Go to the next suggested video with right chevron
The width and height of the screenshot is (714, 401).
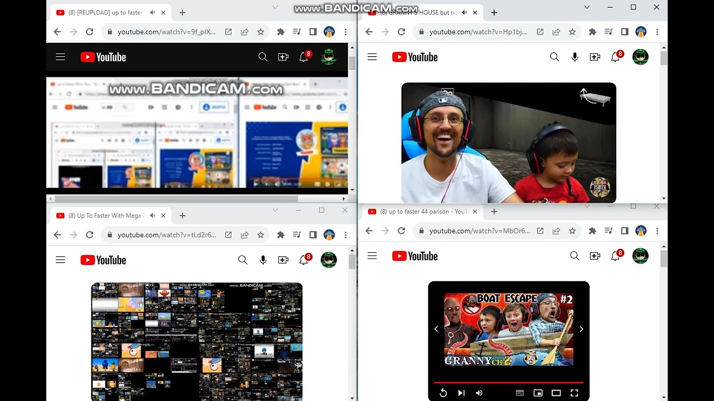(581, 329)
